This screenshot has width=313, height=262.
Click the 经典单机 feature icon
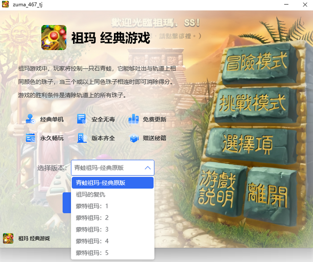pyautogui.click(x=30, y=119)
